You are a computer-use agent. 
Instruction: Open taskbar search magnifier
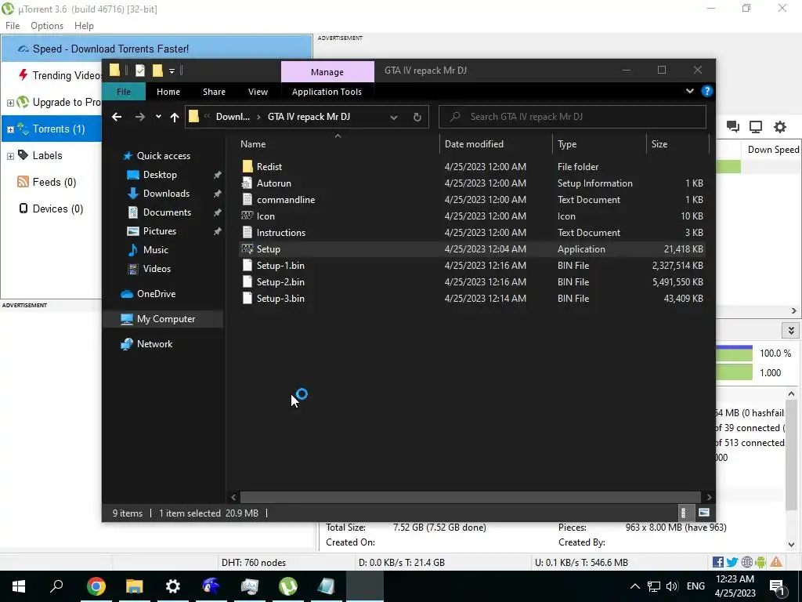(x=56, y=586)
